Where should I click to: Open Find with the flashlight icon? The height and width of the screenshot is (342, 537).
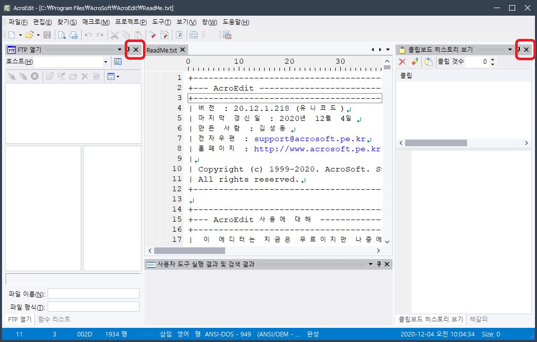tap(152, 35)
